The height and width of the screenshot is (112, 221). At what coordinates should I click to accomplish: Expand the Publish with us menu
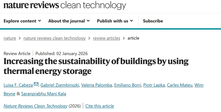115,21
